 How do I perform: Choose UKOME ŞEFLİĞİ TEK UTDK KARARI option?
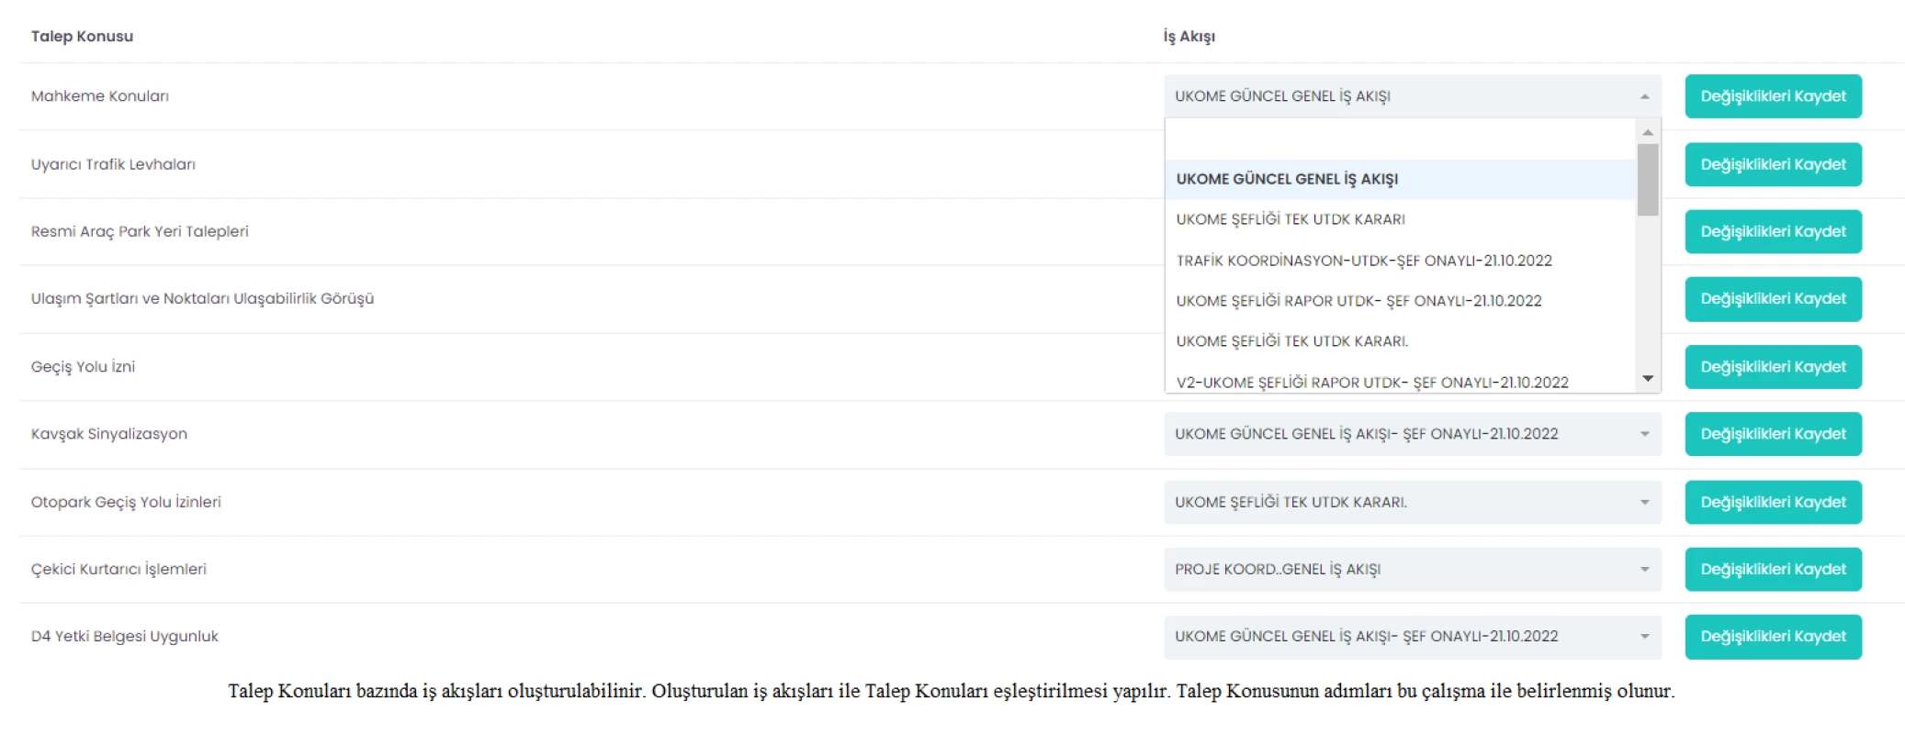1400,219
